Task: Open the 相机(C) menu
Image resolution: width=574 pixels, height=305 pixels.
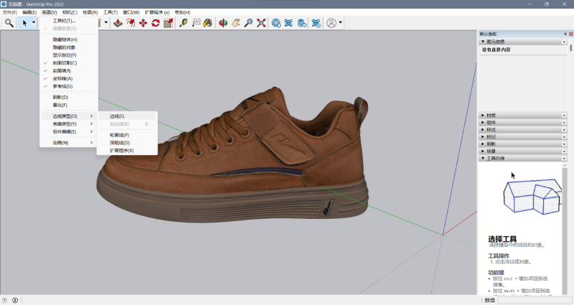Action: pyautogui.click(x=70, y=12)
